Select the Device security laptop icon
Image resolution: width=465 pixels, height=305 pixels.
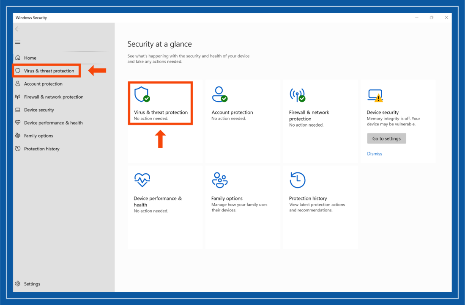coord(18,110)
